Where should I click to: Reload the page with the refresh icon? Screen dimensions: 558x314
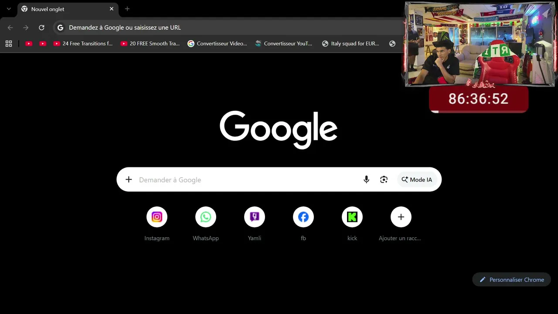pyautogui.click(x=41, y=27)
